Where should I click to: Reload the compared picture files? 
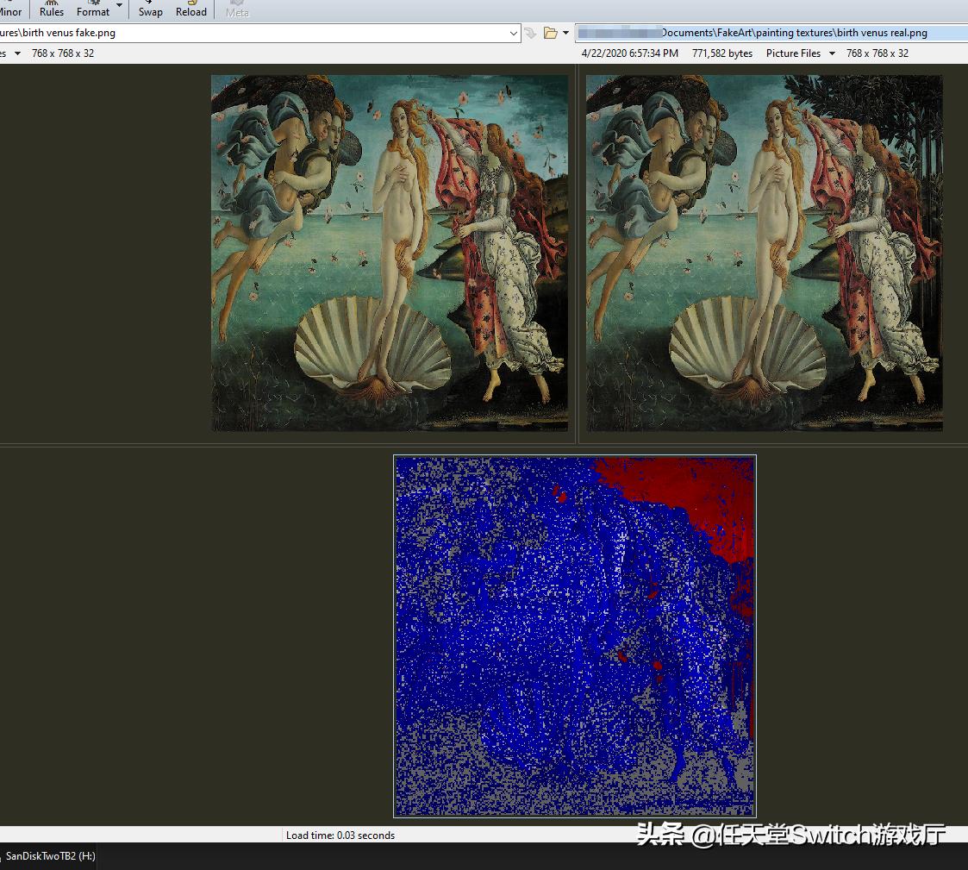(x=190, y=9)
